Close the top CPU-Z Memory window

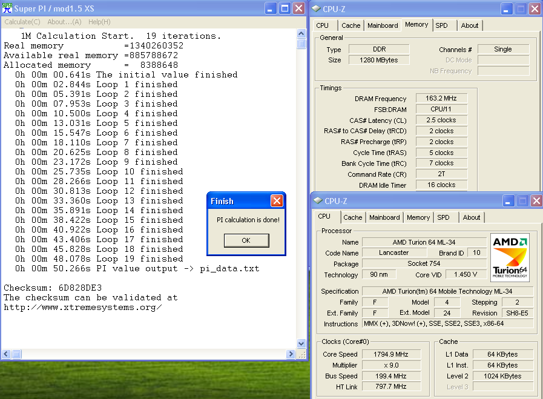(x=535, y=9)
